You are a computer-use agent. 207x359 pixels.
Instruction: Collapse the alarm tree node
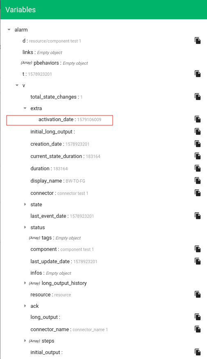tap(9, 29)
